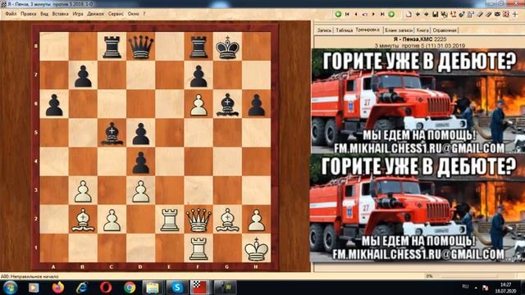The width and height of the screenshot is (525, 295).
Task: Switch to the Запись tab
Action: (x=324, y=30)
